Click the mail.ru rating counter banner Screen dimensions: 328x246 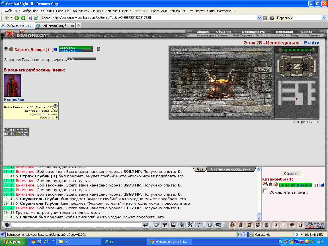click(x=16, y=132)
